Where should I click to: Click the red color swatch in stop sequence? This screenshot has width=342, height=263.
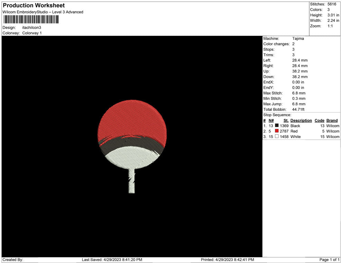pyautogui.click(x=277, y=131)
